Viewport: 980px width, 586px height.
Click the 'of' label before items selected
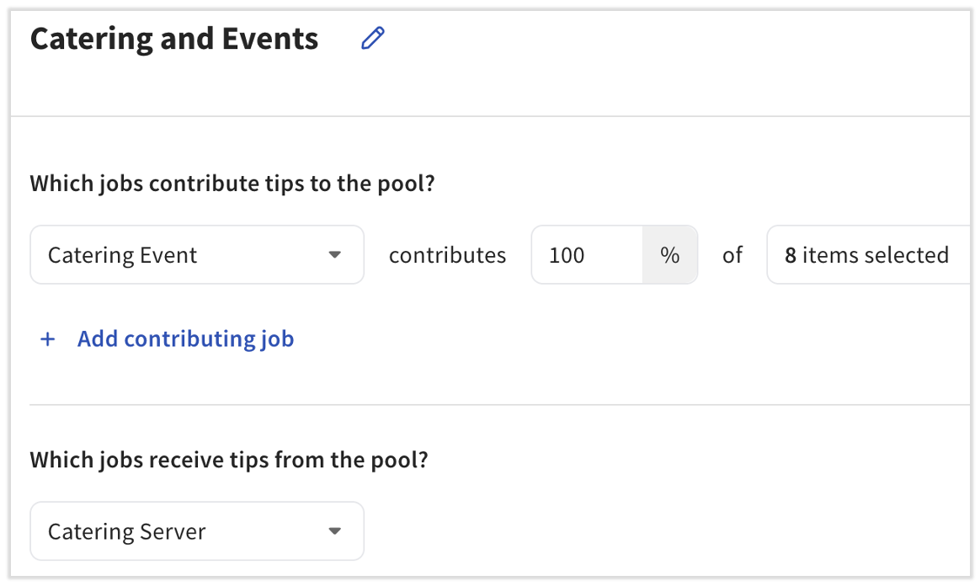732,255
